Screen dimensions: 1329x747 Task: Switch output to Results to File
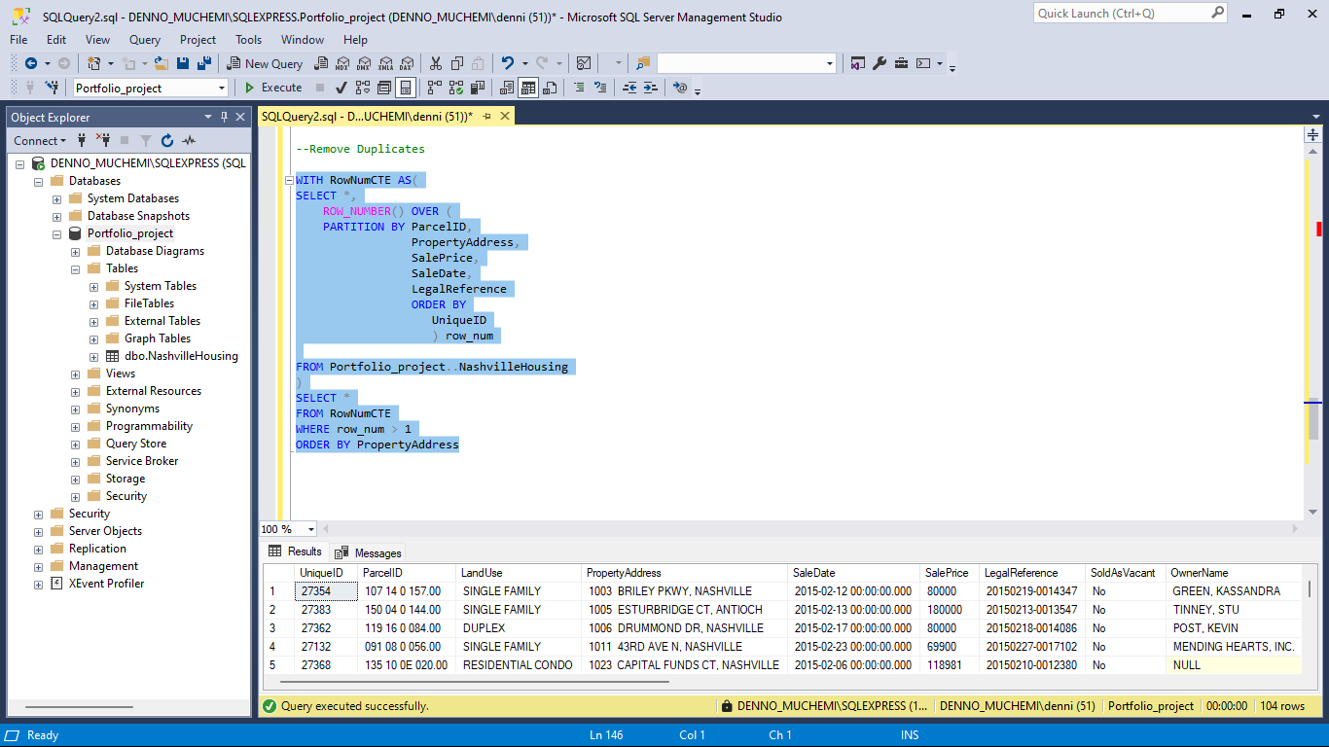[x=550, y=88]
